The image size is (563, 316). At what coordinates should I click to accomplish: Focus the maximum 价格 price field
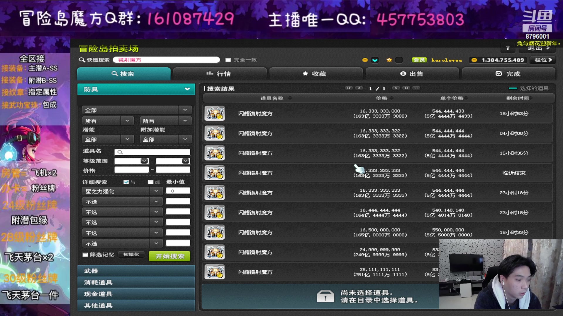[173, 170]
